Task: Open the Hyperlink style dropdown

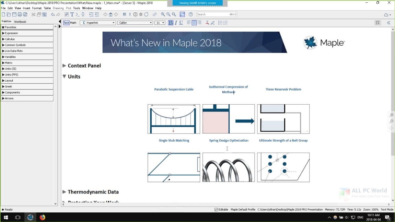Action: tap(98, 23)
